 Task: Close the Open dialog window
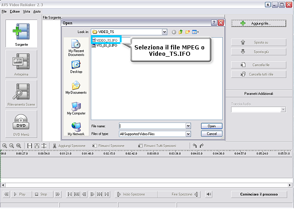(x=221, y=23)
